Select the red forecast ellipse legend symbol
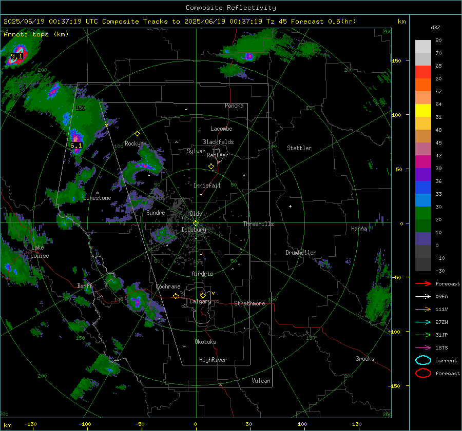This screenshot has height=431, width=462. 423,373
